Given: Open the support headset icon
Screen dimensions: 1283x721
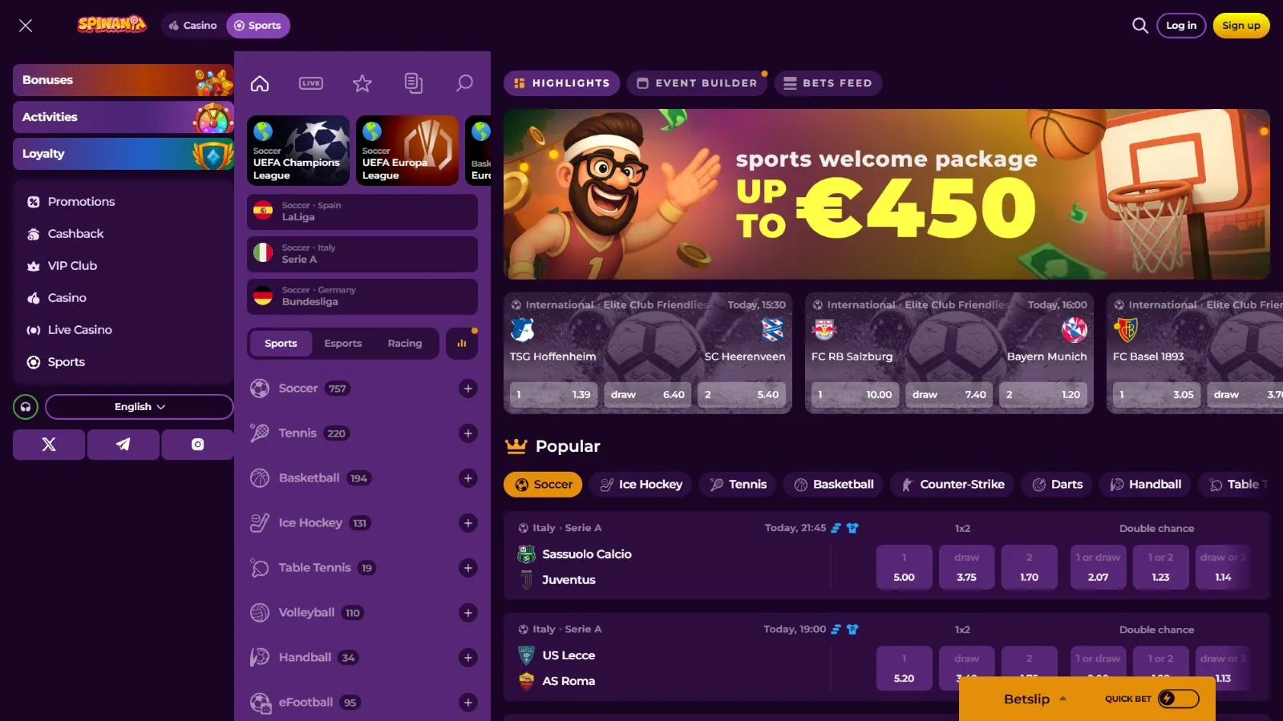Looking at the screenshot, I should click(26, 407).
